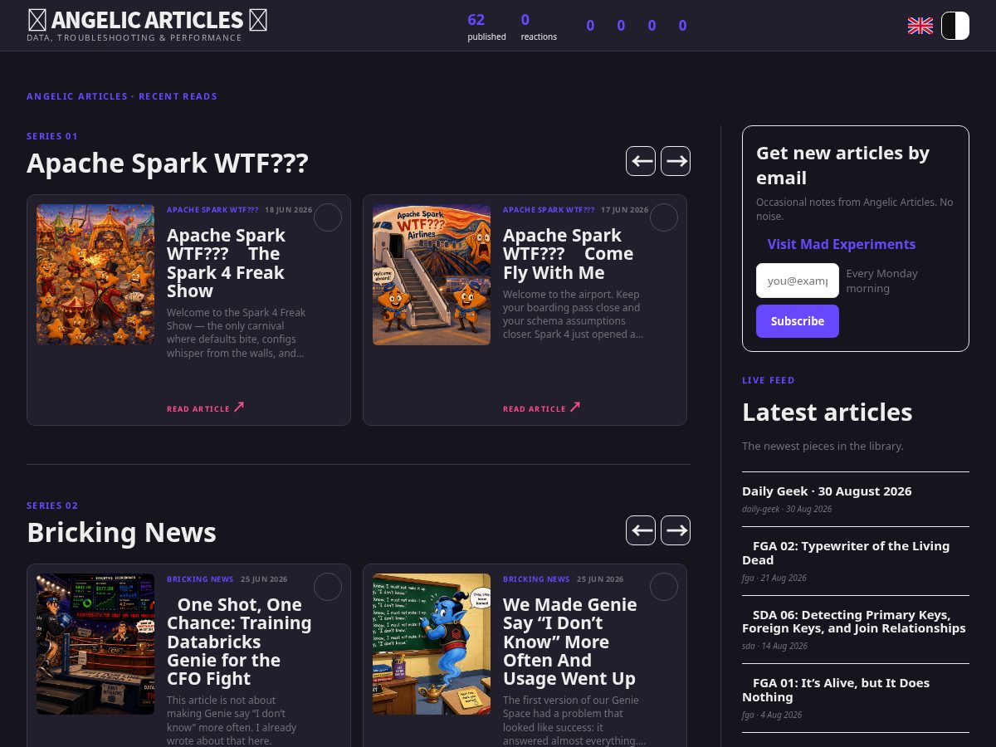Open the Read Article link for Spark 4 Freak Show
The width and height of the screenshot is (996, 747).
(206, 408)
